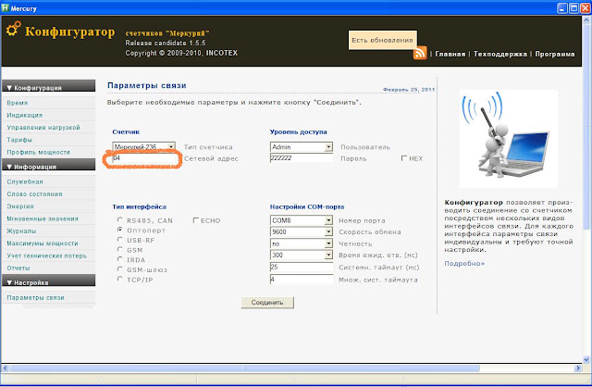Collapse the Информация sidebar section

(48, 165)
